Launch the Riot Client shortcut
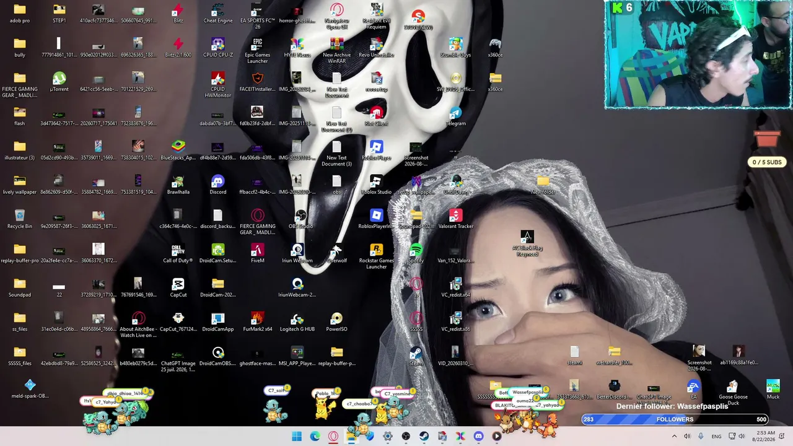Viewport: 793px width, 446px height. (x=377, y=116)
